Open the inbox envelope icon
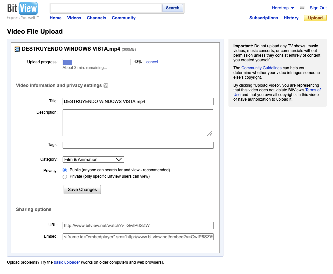 [x=302, y=8]
